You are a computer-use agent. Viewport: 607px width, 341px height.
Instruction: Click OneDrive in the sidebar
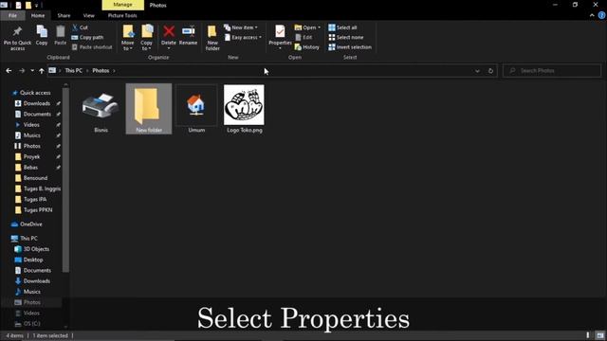[x=31, y=224]
